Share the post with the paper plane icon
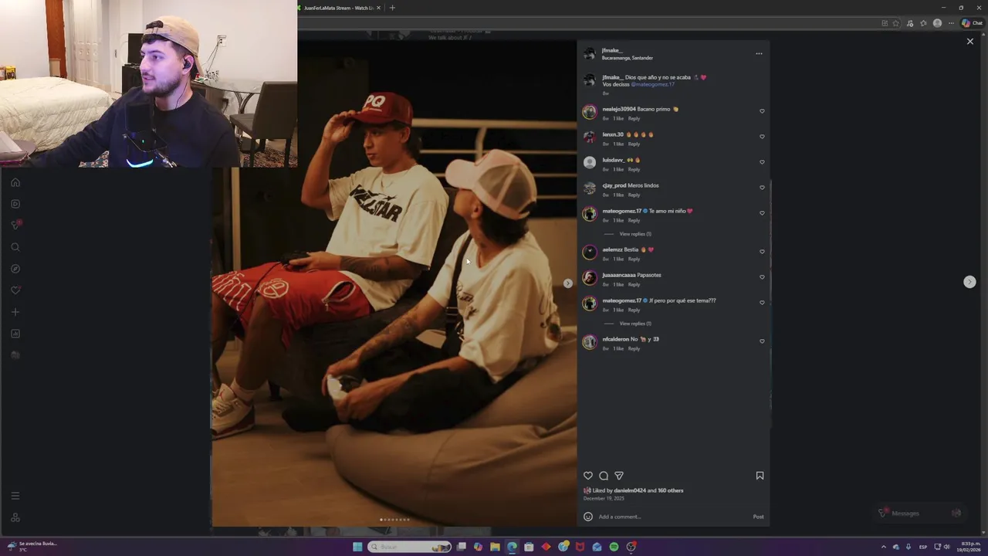Viewport: 988px width, 556px height. tap(619, 476)
